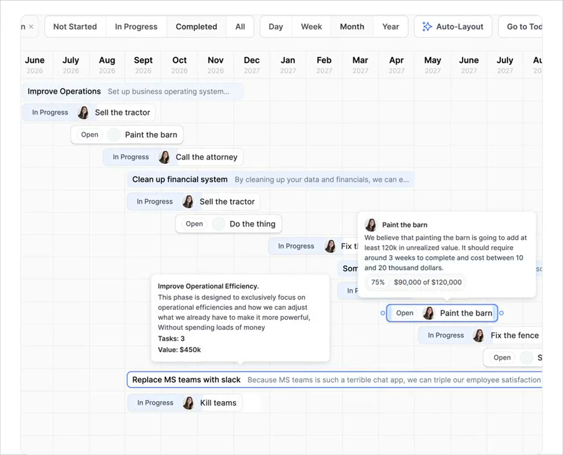Viewport: 563px width, 455px height.
Task: Switch the status filter to All
Action: tap(240, 27)
